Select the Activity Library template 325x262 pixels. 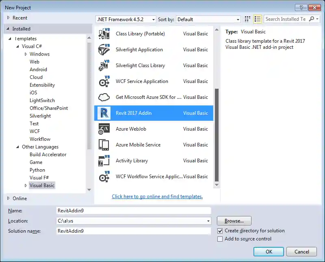[131, 160]
